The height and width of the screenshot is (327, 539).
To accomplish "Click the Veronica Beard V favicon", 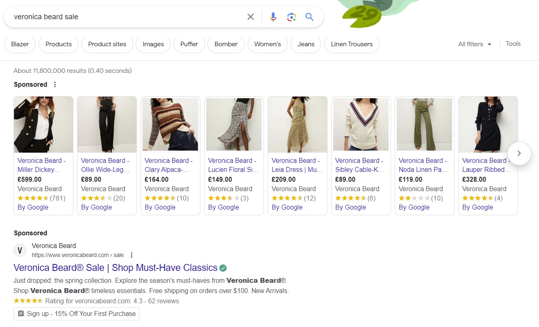I will click(x=20, y=250).
